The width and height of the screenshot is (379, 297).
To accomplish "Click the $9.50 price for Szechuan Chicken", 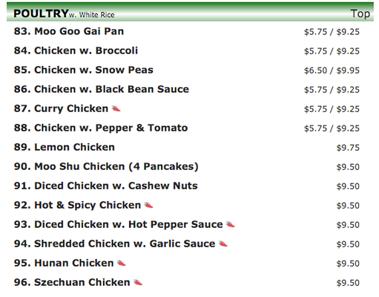I will [348, 283].
